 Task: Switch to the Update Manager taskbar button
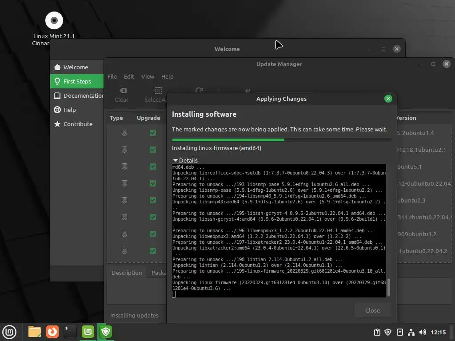pos(106,332)
